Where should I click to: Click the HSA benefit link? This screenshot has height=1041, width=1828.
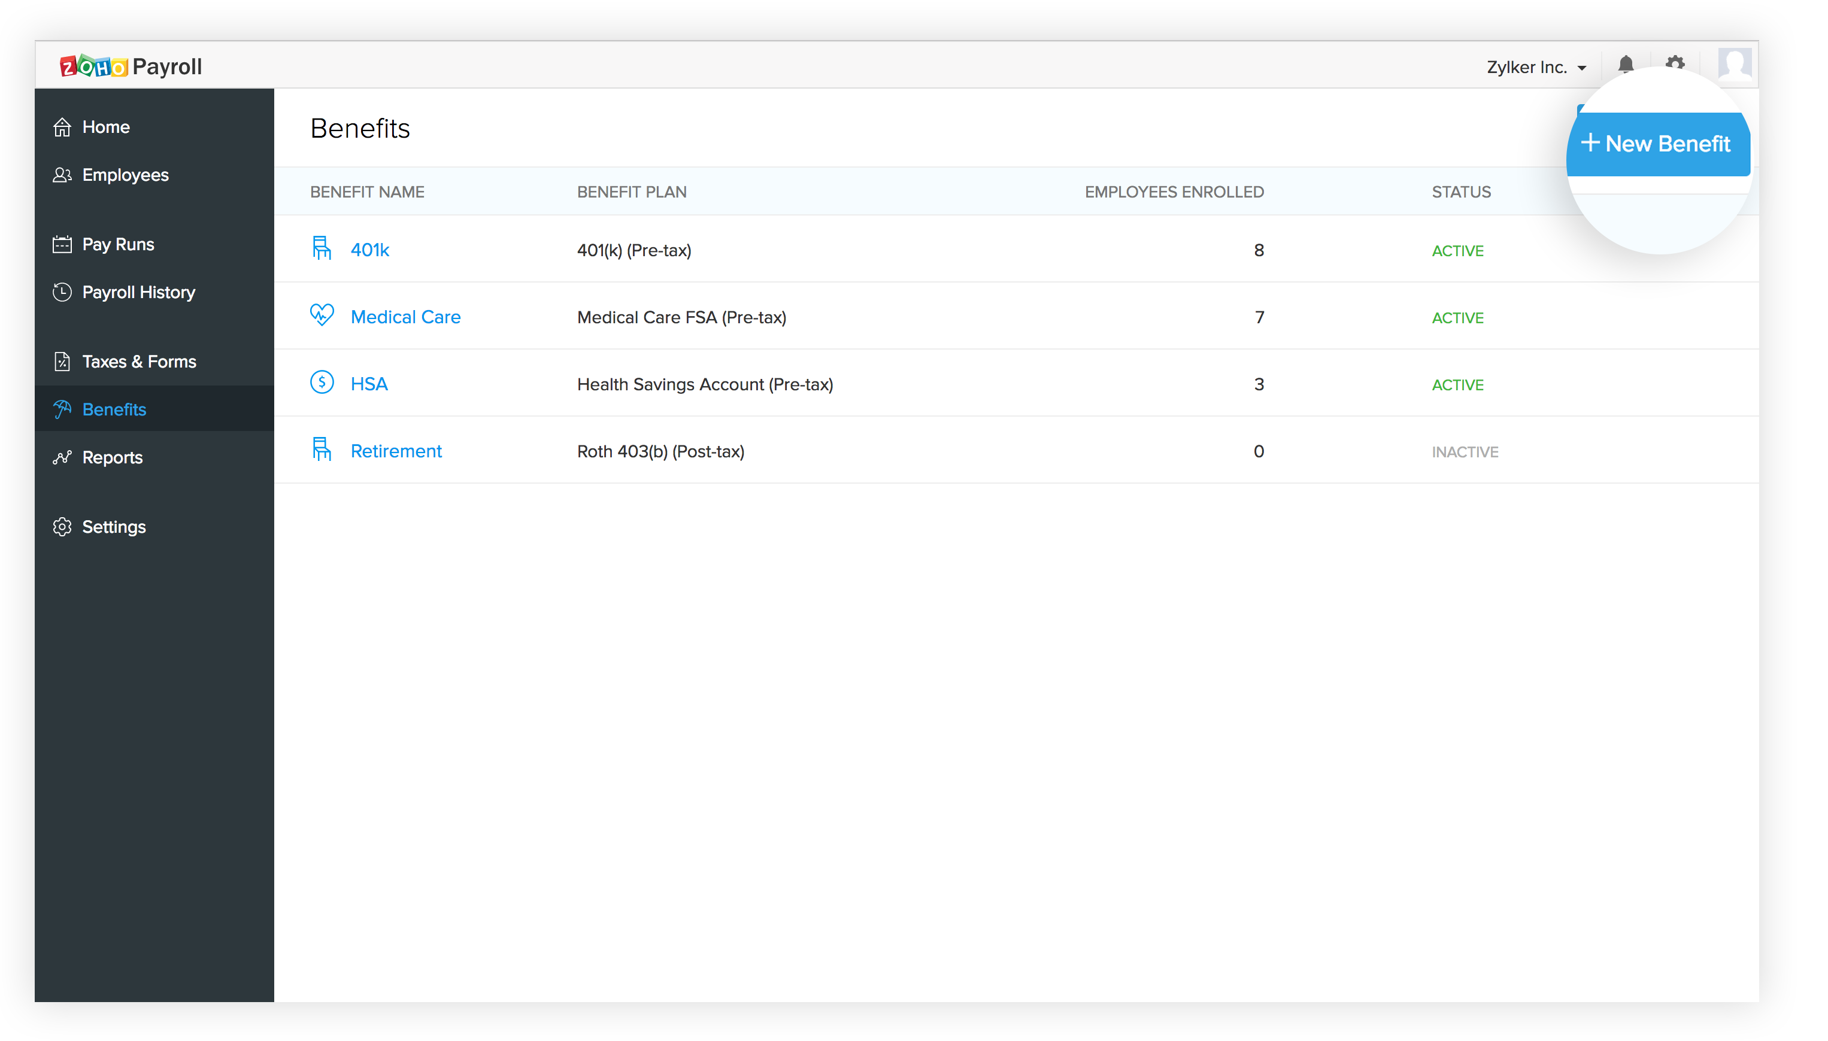(x=369, y=383)
